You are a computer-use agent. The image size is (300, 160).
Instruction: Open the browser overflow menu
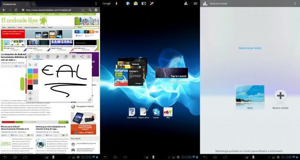(96, 4)
